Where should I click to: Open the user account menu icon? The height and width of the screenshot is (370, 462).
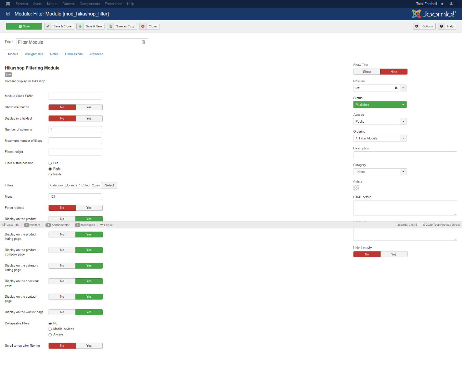point(451,4)
